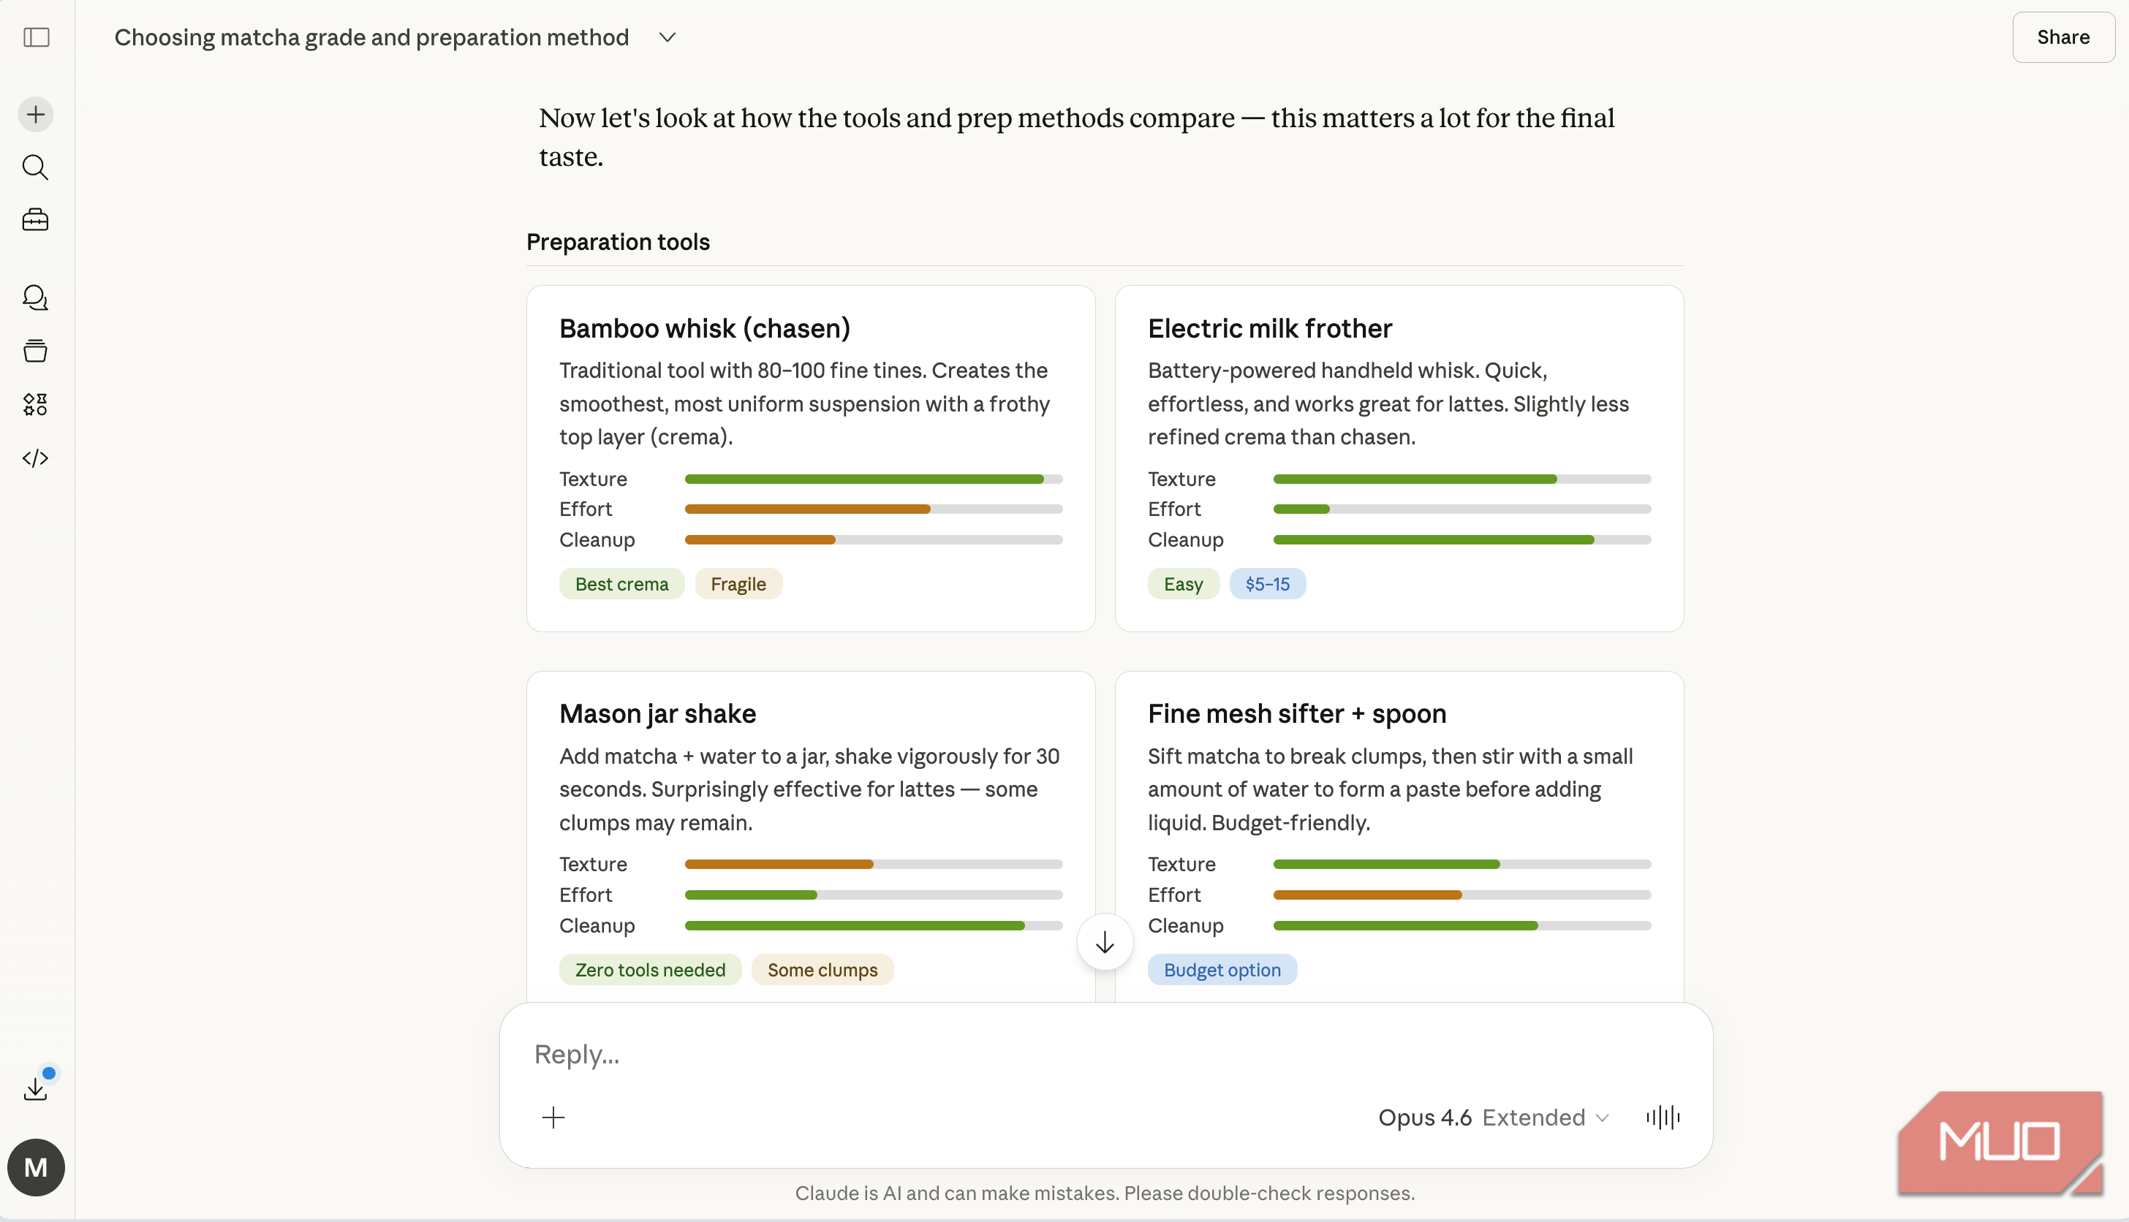Click the attachment plus icon in reply box
This screenshot has width=2129, height=1222.
553,1117
